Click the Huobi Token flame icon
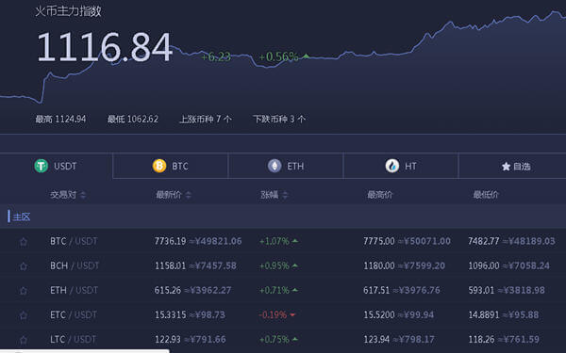Image resolution: width=566 pixels, height=353 pixels. [x=392, y=166]
